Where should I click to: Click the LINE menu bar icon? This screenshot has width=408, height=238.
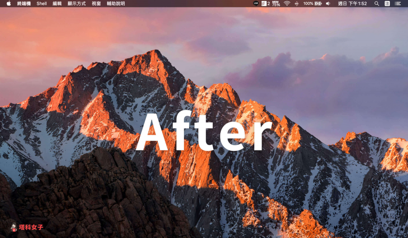point(256,3)
